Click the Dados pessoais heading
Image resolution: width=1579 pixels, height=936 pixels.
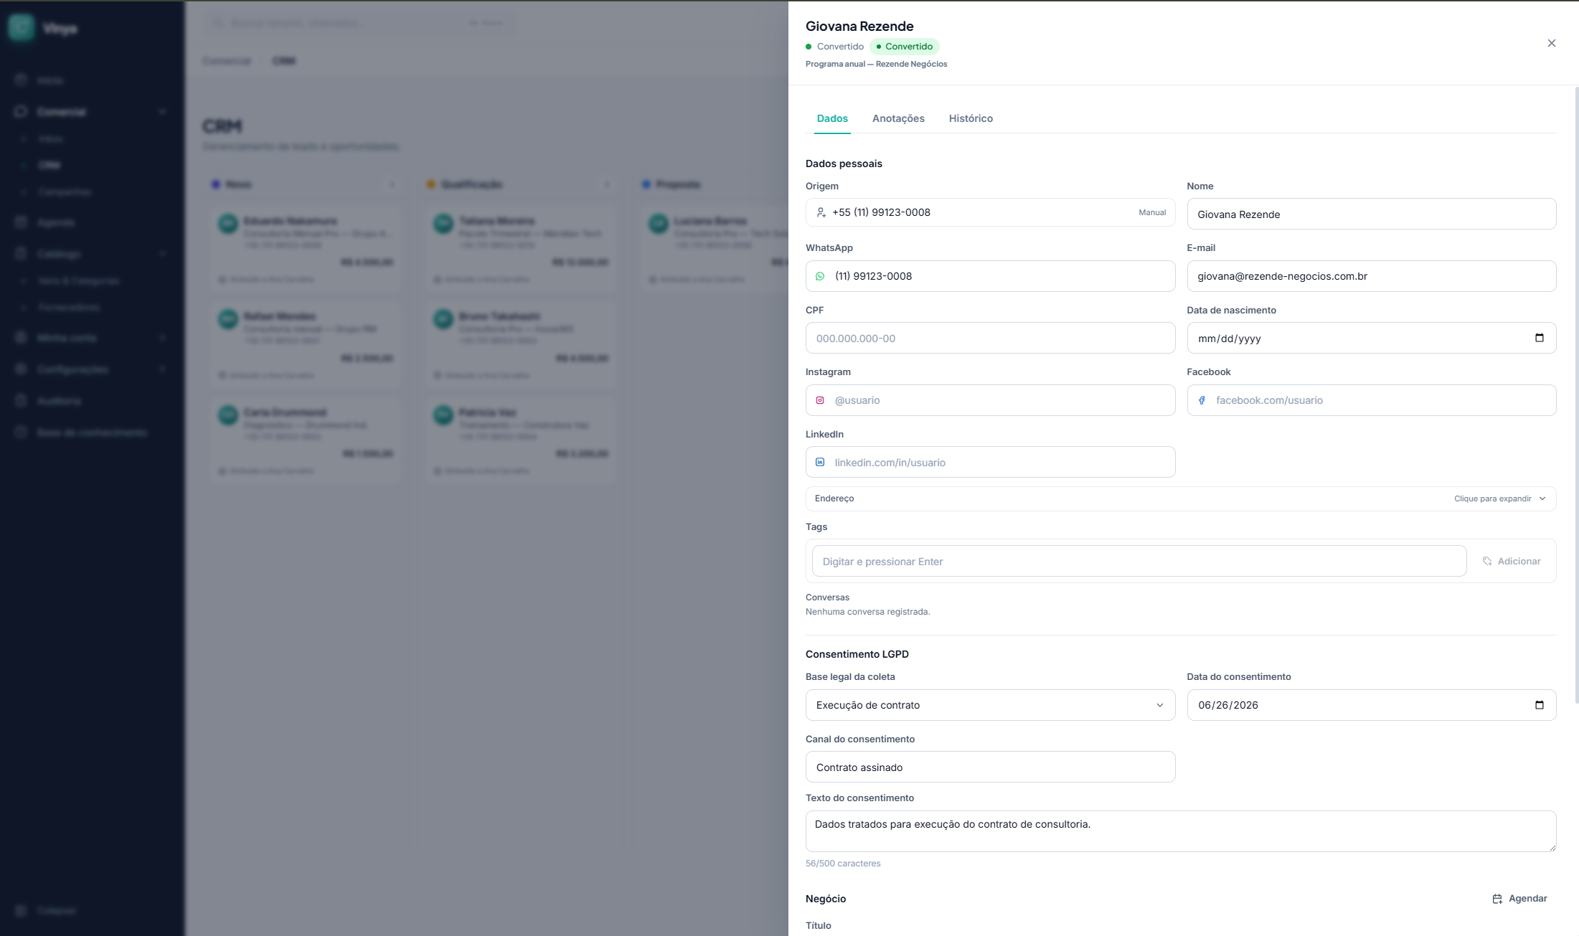[844, 164]
